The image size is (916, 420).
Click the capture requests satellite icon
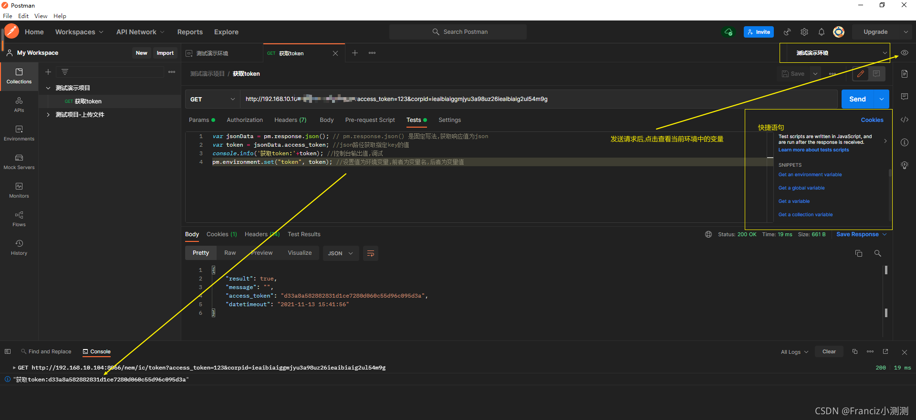(x=787, y=32)
